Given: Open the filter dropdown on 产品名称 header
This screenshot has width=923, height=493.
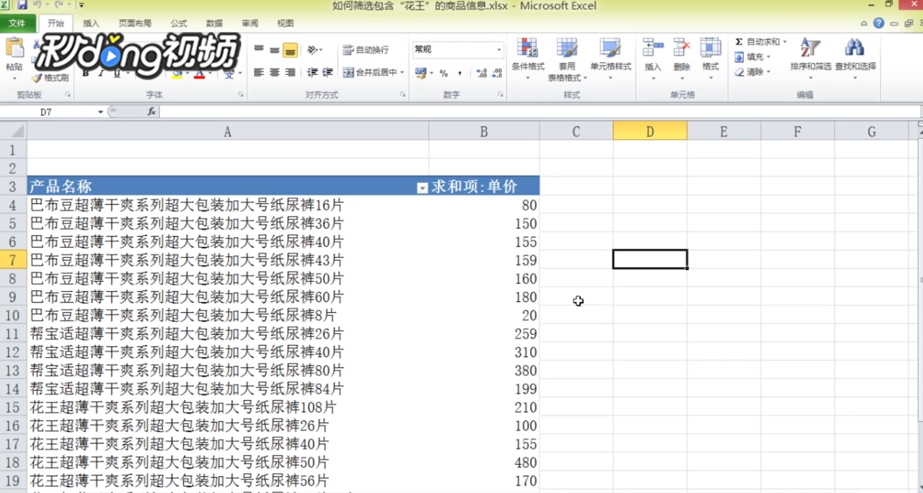Looking at the screenshot, I should point(422,188).
